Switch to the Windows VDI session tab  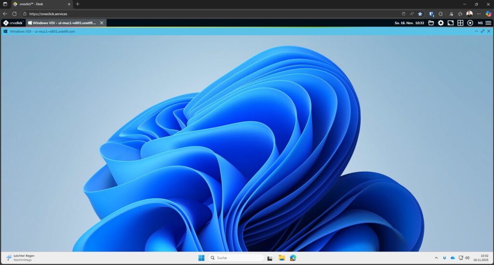click(64, 23)
